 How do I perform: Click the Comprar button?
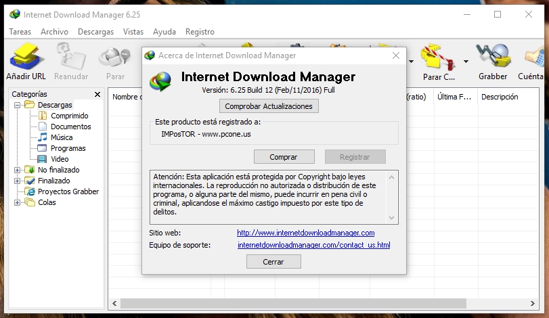pos(284,157)
